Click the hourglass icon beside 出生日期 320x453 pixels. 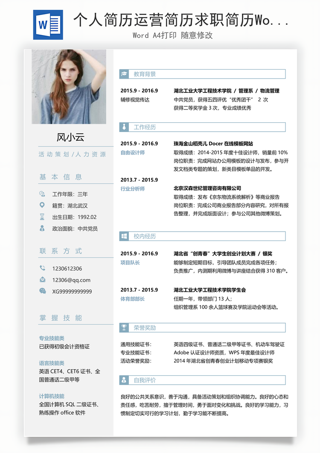tap(42, 217)
